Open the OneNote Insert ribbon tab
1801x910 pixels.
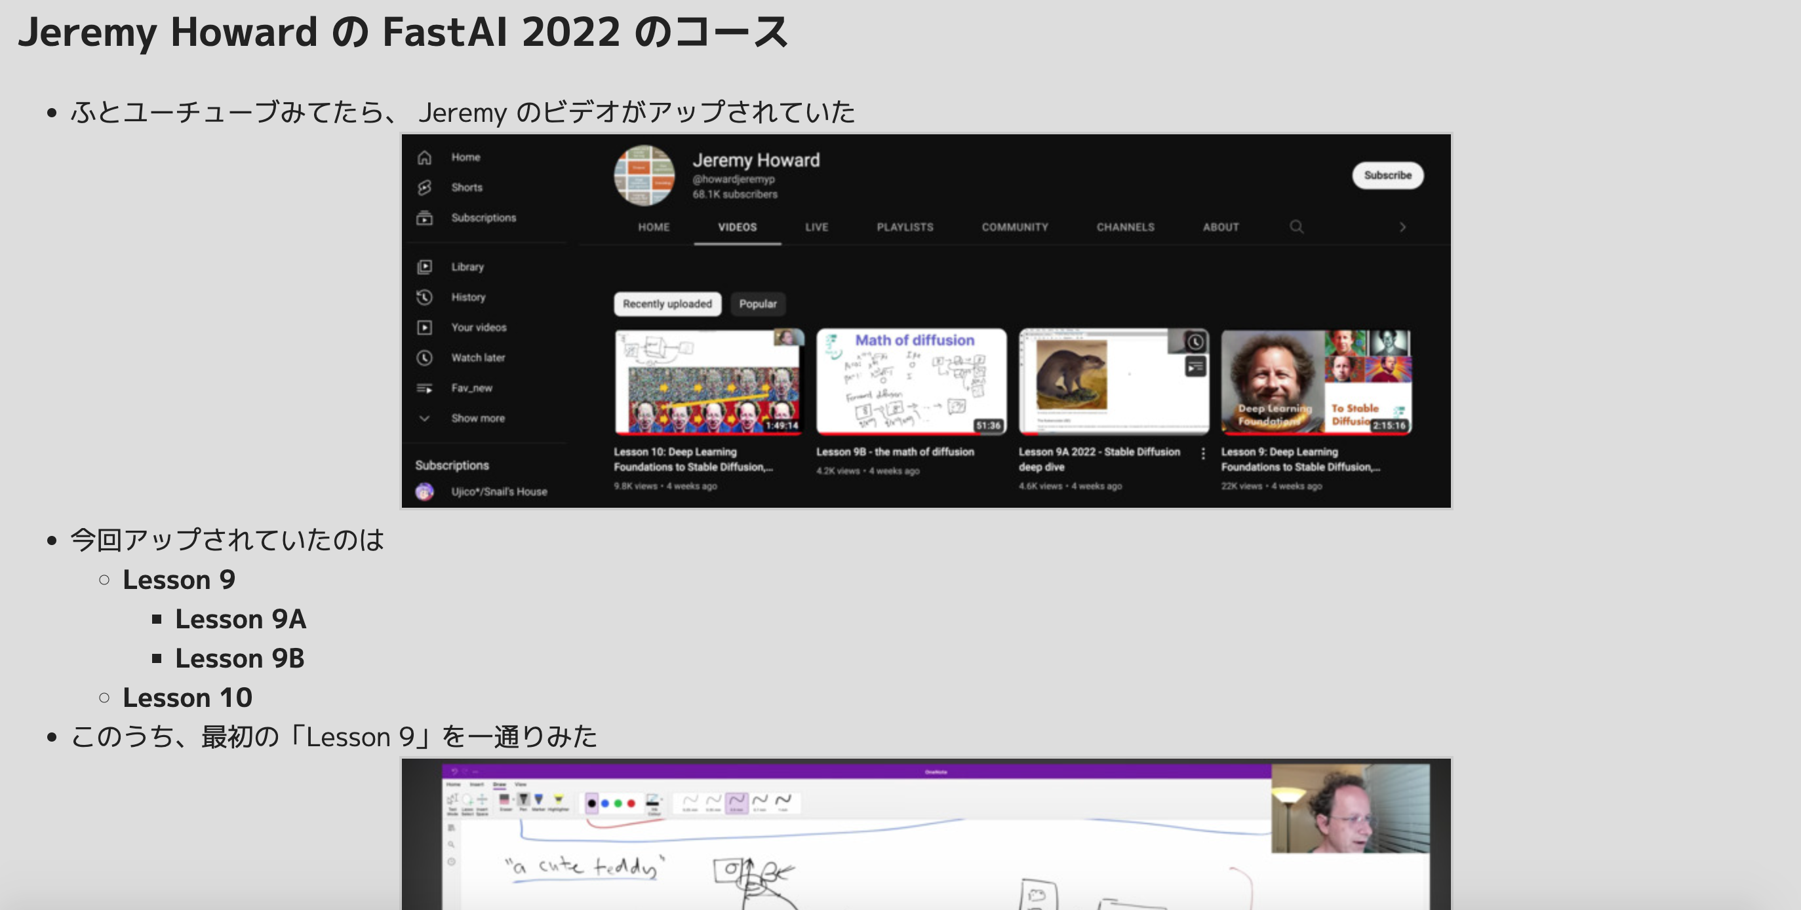tap(477, 785)
